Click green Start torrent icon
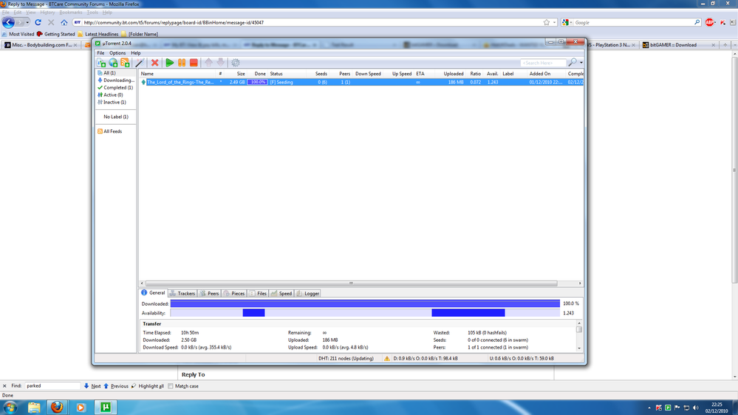The image size is (738, 415). [169, 63]
